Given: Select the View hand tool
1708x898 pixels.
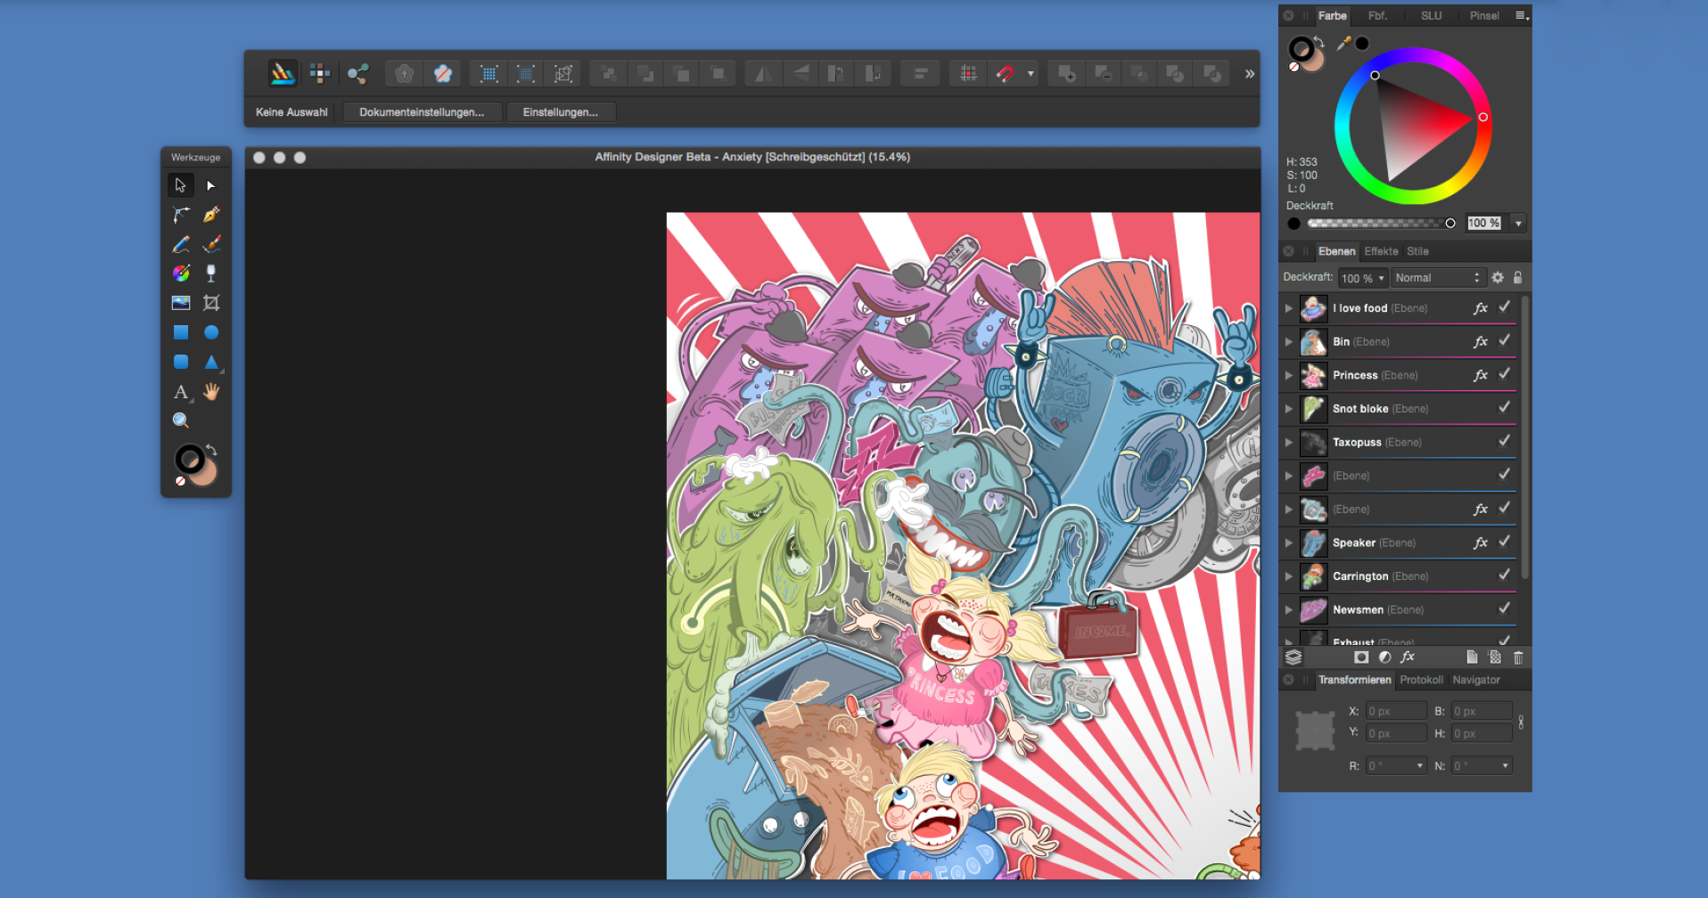Looking at the screenshot, I should click(x=211, y=392).
